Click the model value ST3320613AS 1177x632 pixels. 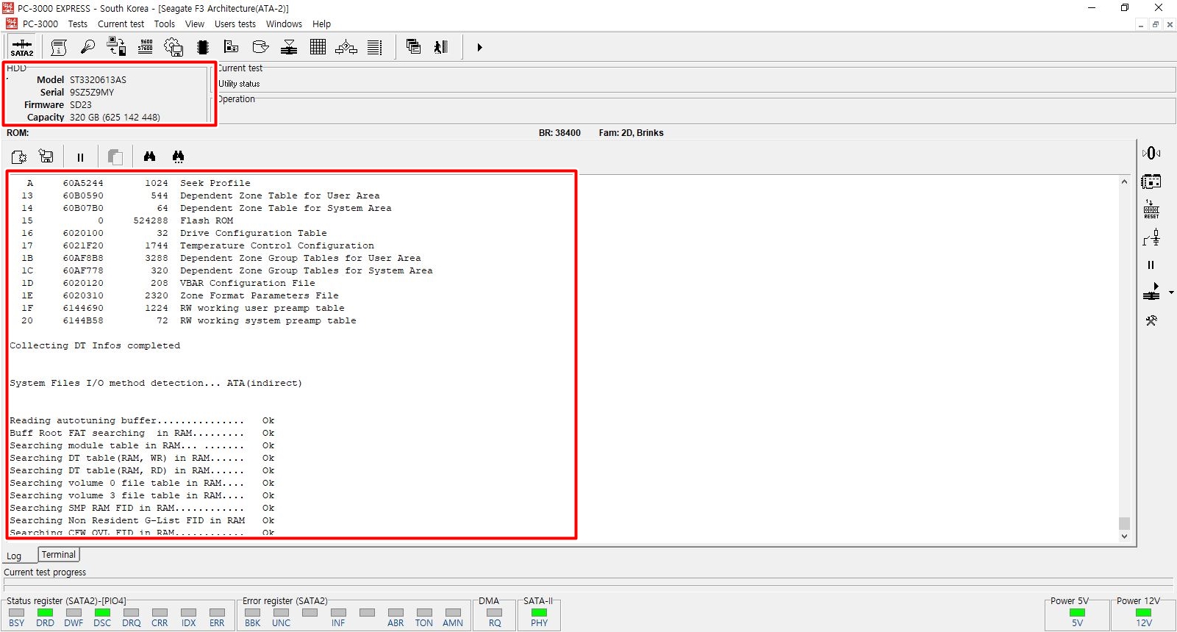[98, 80]
